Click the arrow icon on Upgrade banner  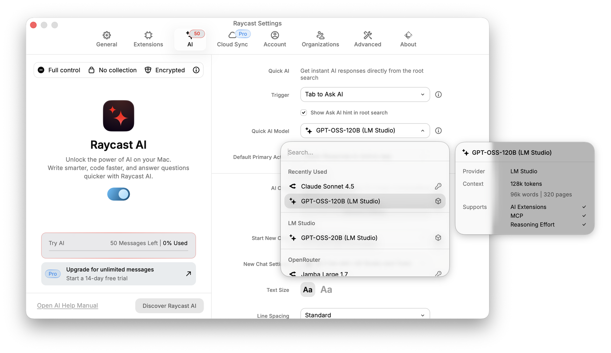pos(188,274)
